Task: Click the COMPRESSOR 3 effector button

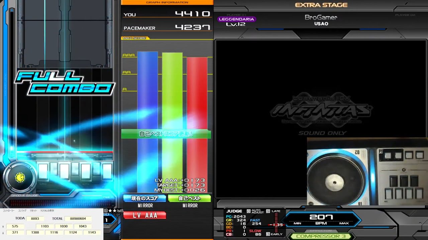Action: (321, 236)
